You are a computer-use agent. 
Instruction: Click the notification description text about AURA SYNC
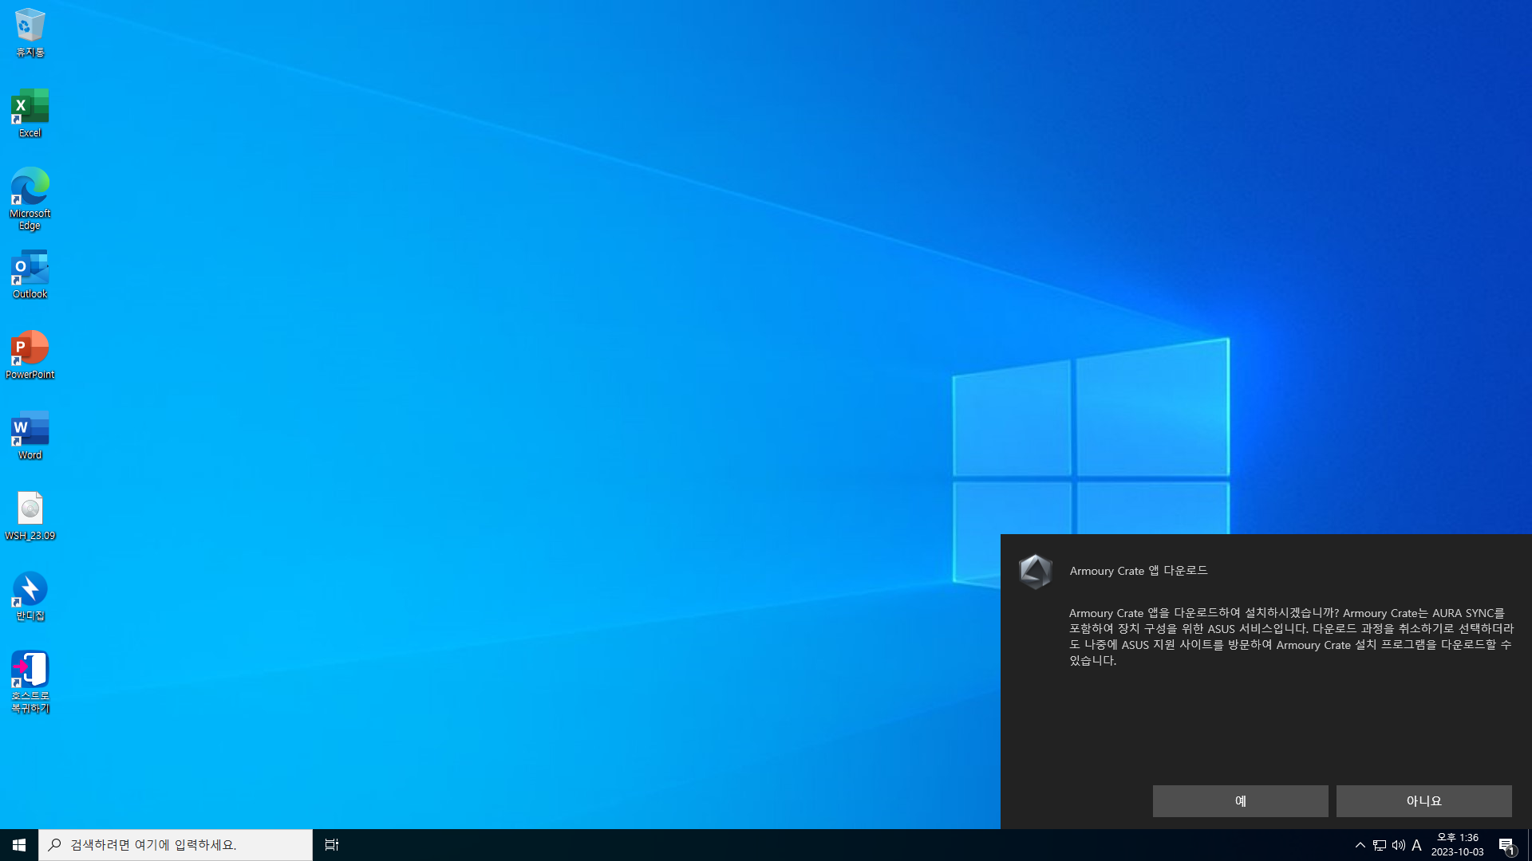coord(1291,636)
